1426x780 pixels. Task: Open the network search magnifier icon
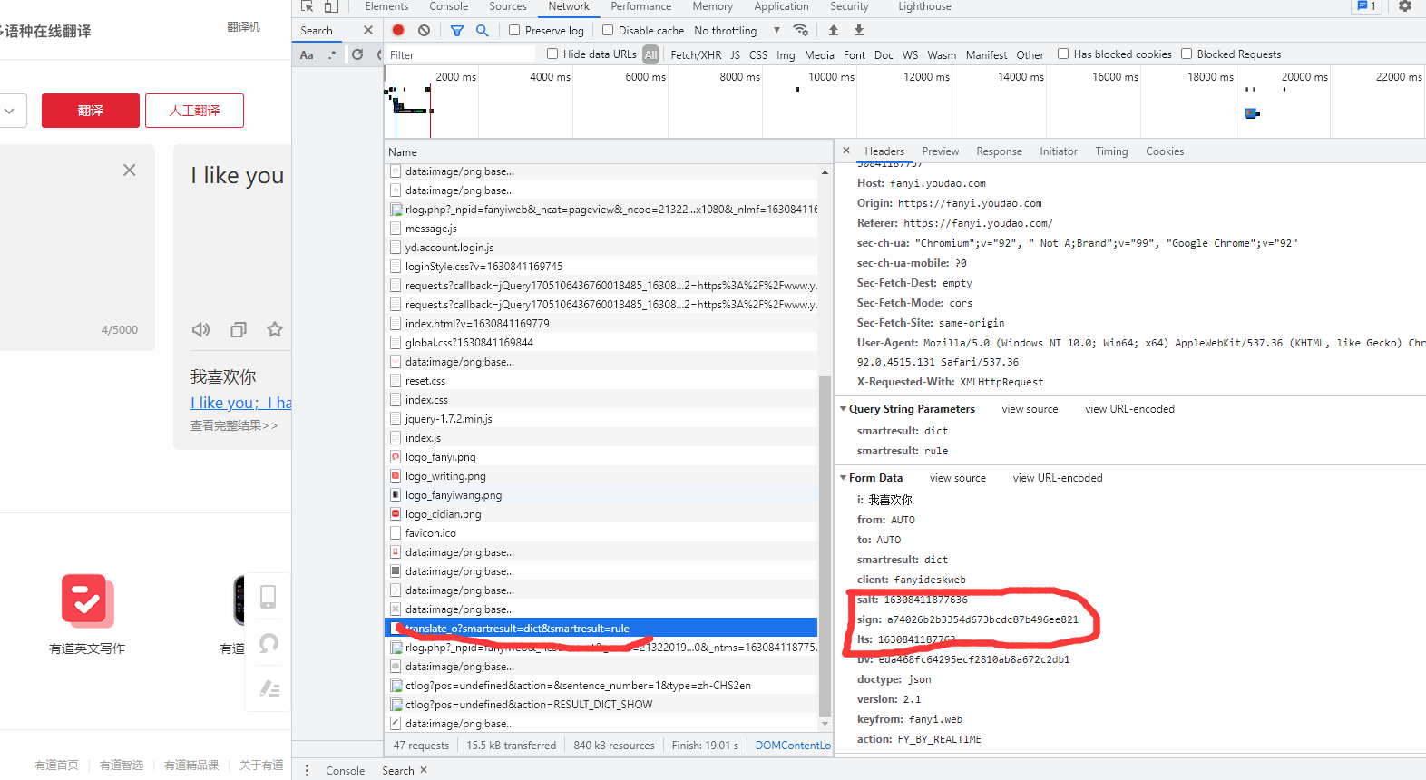(483, 30)
